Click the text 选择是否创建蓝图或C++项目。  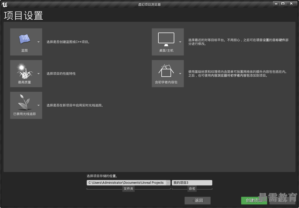point(68,42)
